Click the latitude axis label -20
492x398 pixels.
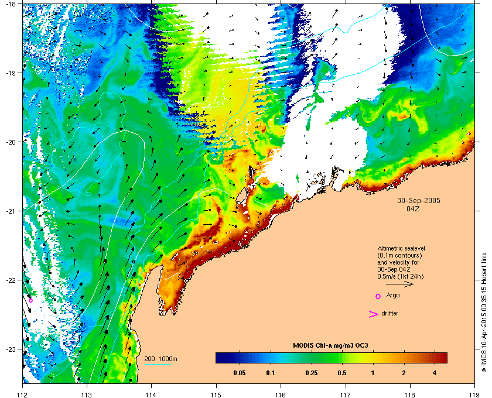[x=11, y=142]
